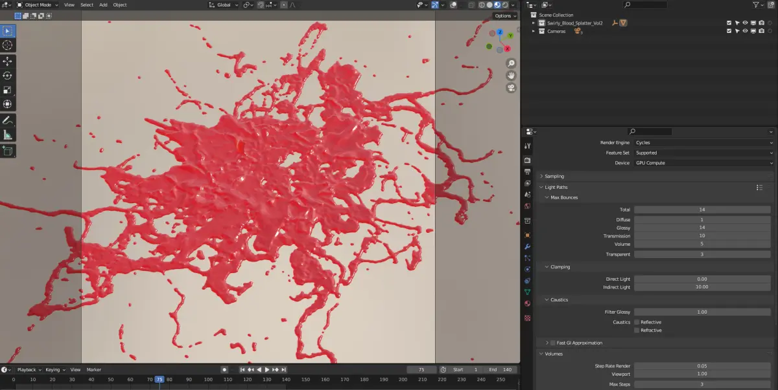
Task: Hide Cameras collection in viewport
Action: pyautogui.click(x=745, y=31)
